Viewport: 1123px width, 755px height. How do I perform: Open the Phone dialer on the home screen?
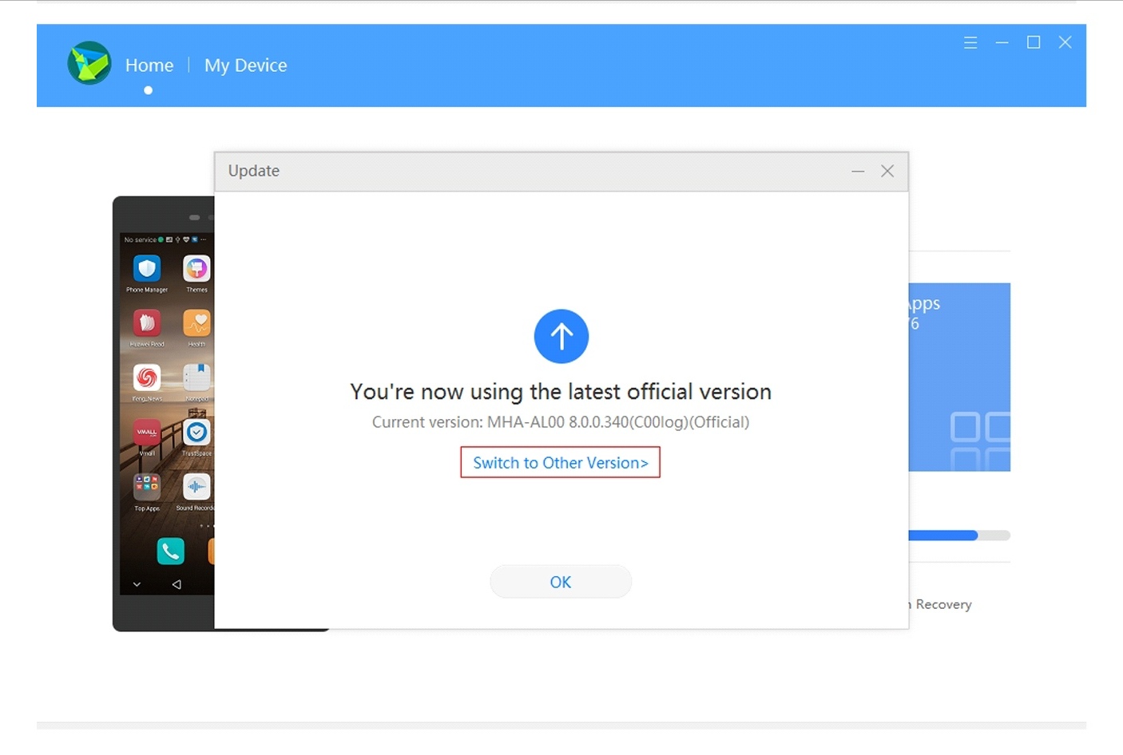coord(169,551)
